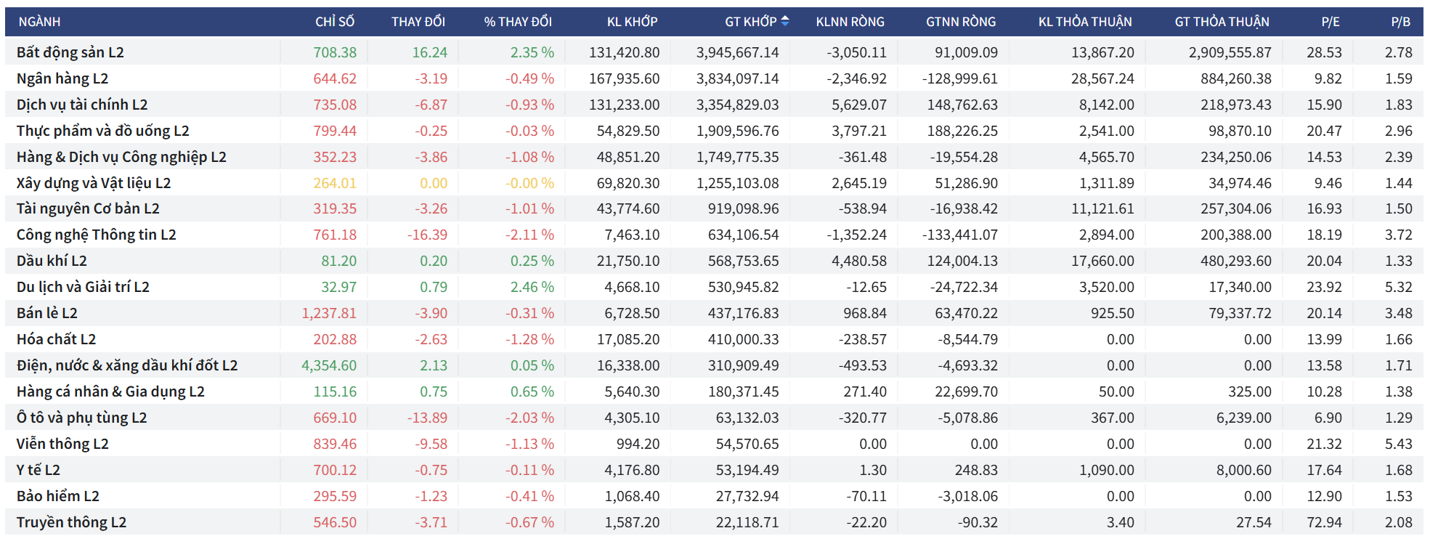Sort by KL KHỚP column header
The width and height of the screenshot is (1438, 544).
[x=632, y=22]
